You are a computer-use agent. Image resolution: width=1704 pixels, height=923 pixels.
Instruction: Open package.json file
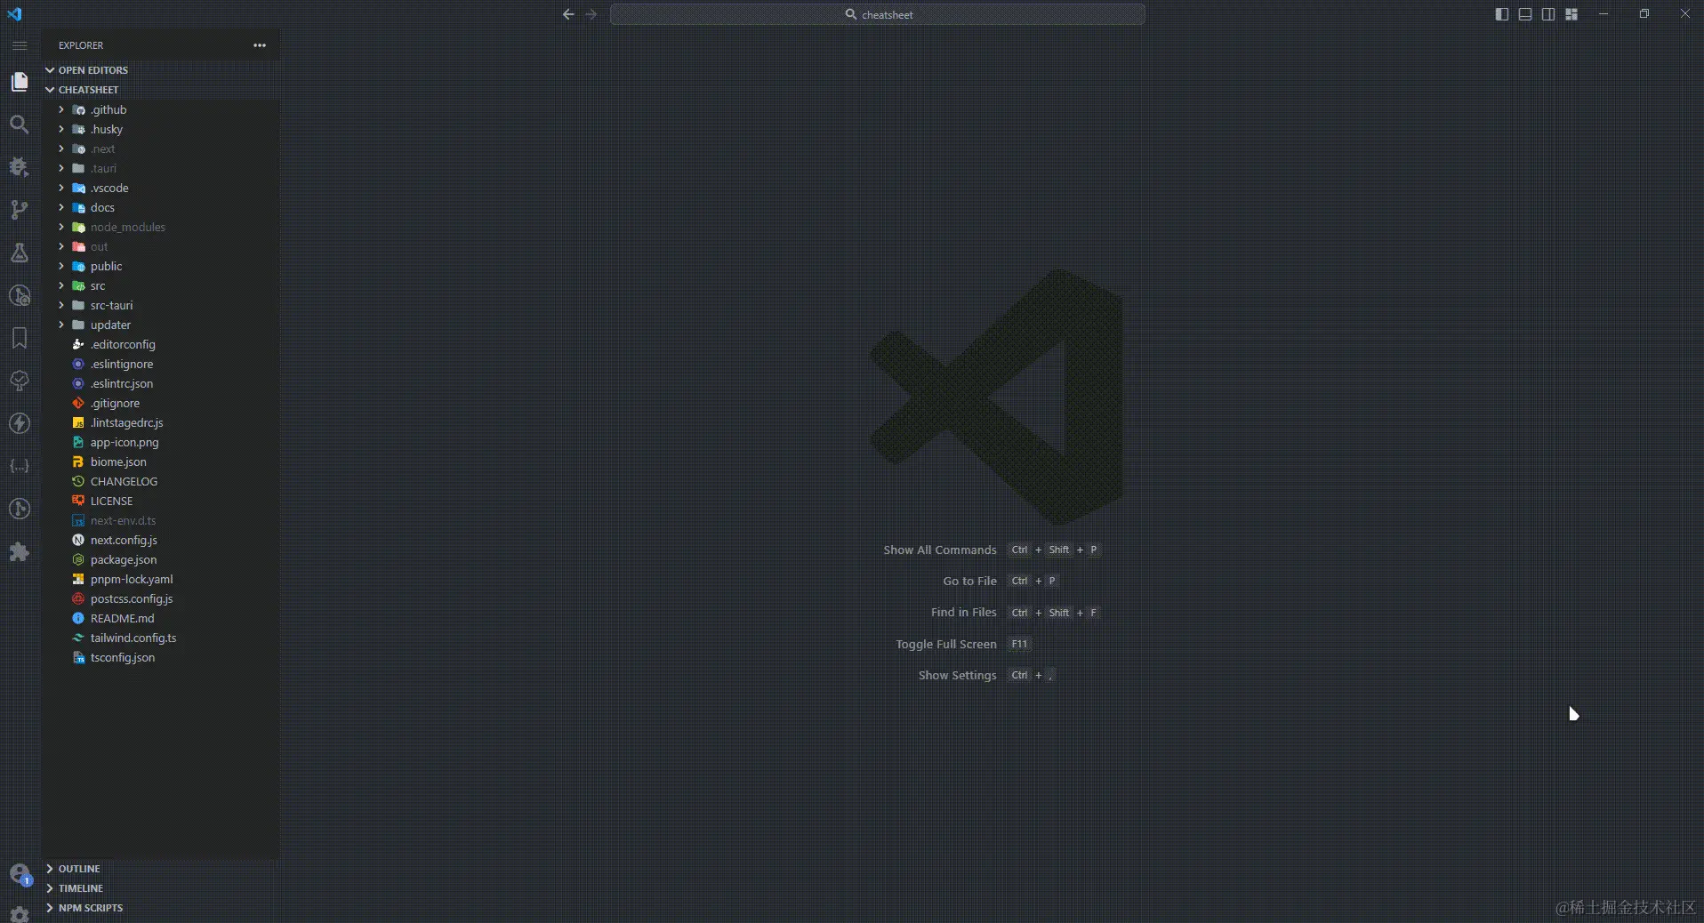coord(160,559)
